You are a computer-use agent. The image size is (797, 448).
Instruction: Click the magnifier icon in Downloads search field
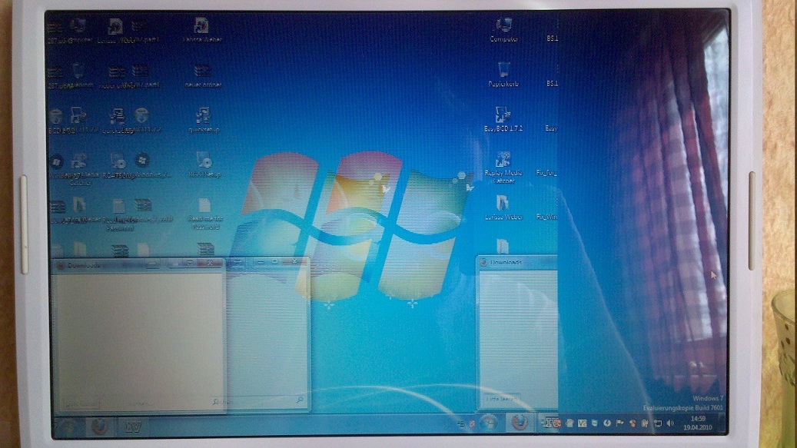click(300, 401)
